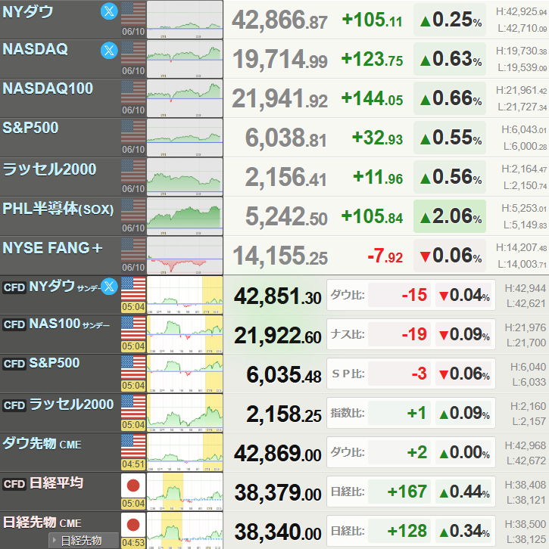Click the FANG+ percentage badge 0.06%

point(450,256)
